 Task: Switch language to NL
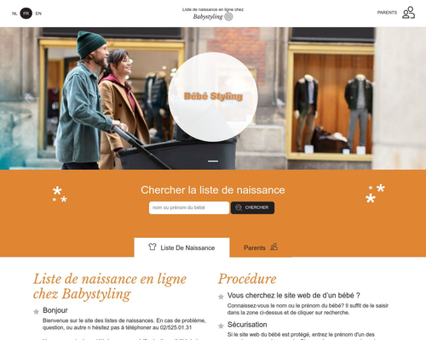(14, 14)
